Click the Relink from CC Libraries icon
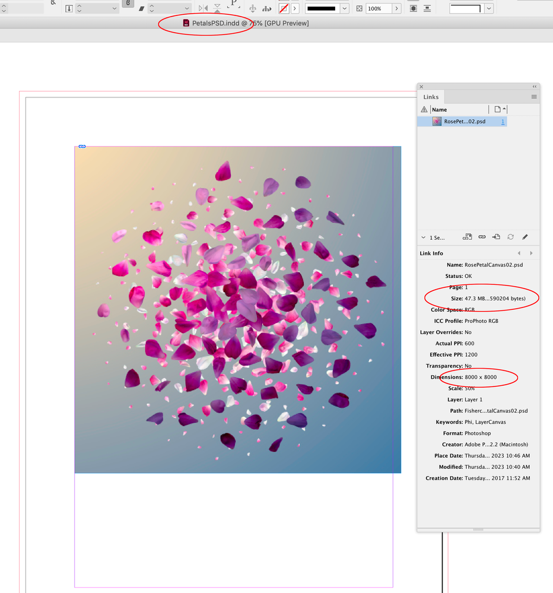 [467, 237]
